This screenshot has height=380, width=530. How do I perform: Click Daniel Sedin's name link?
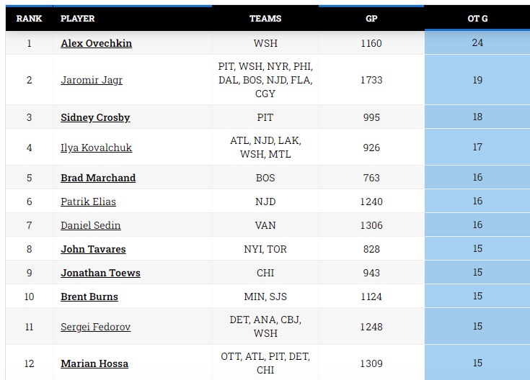91,225
